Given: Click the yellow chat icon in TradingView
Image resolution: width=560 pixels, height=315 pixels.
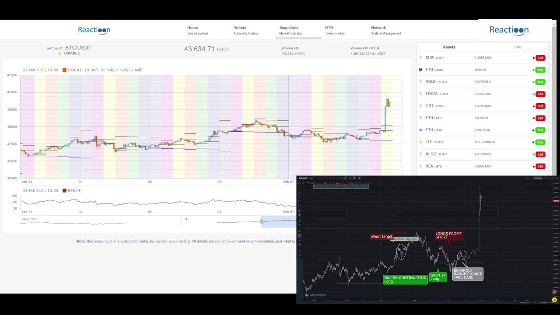Looking at the screenshot, I should (554, 300).
